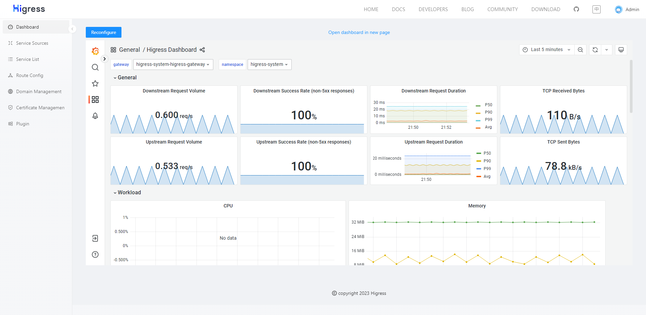
Task: Collapse the General row section
Action: coord(125,78)
